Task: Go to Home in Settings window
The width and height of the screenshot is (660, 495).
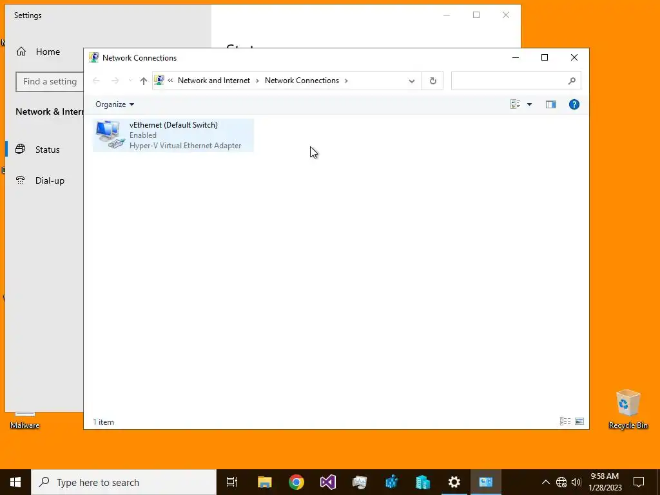Action: (38, 52)
